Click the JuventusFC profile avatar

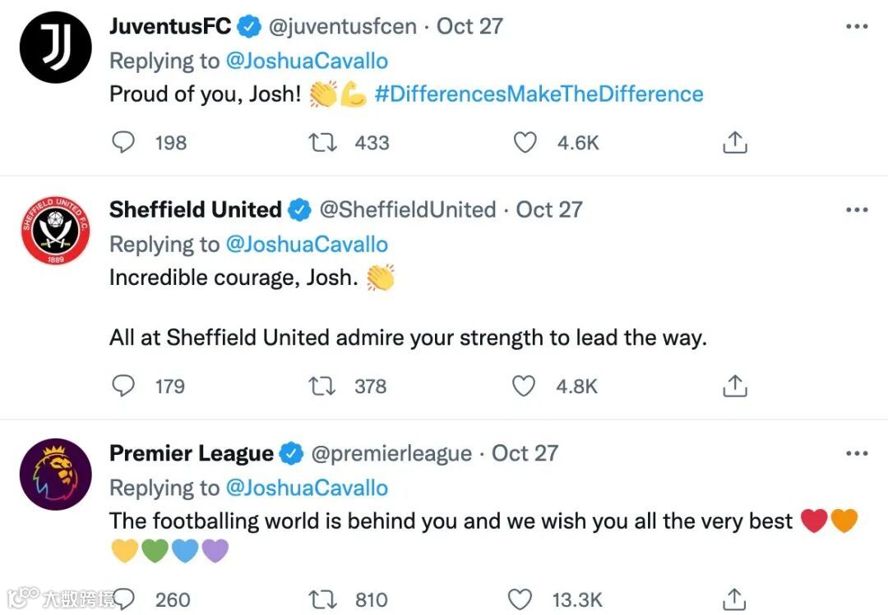coord(55,47)
